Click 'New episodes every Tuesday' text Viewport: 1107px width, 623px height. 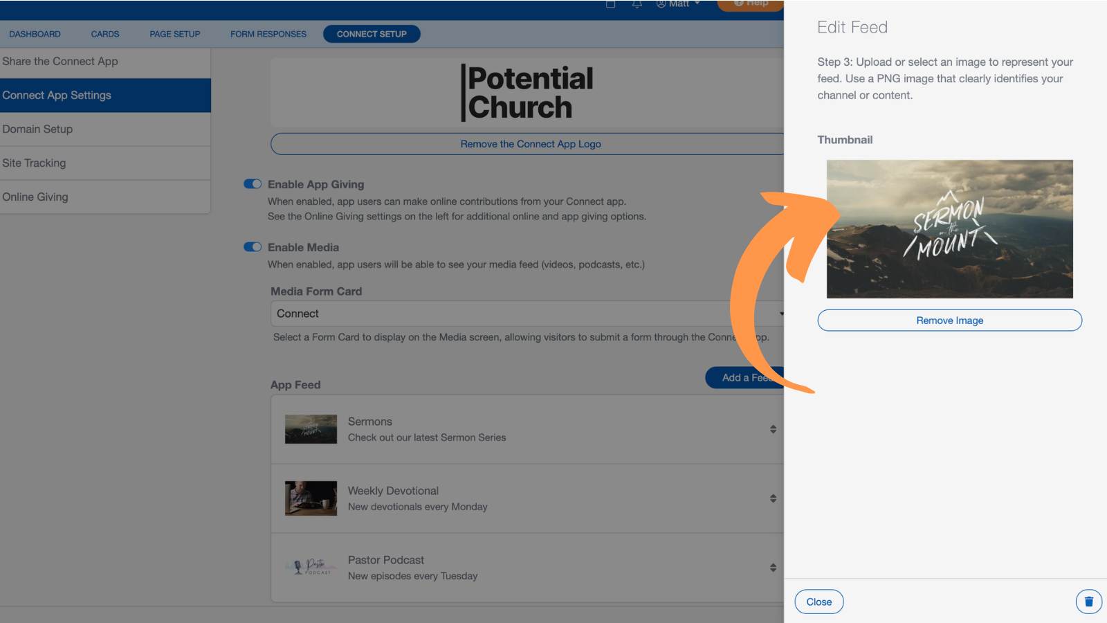412,576
